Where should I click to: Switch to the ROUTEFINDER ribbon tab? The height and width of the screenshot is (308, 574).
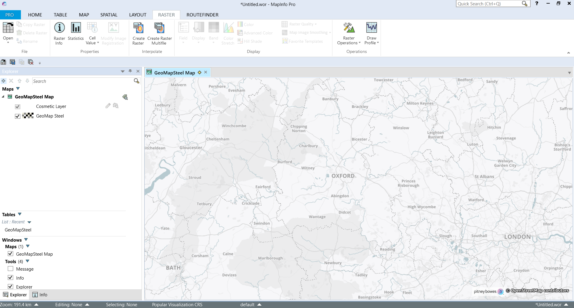coord(202,15)
